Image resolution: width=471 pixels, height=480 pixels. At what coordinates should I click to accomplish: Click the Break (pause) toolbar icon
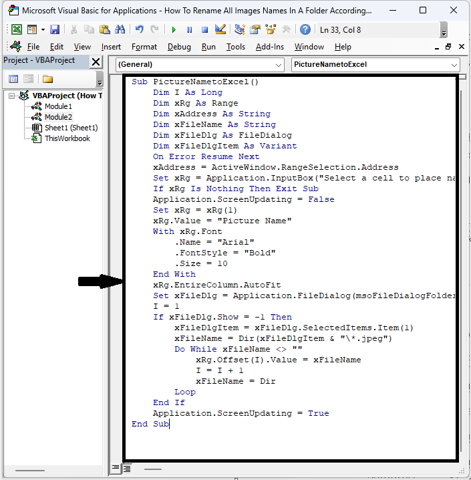(189, 29)
